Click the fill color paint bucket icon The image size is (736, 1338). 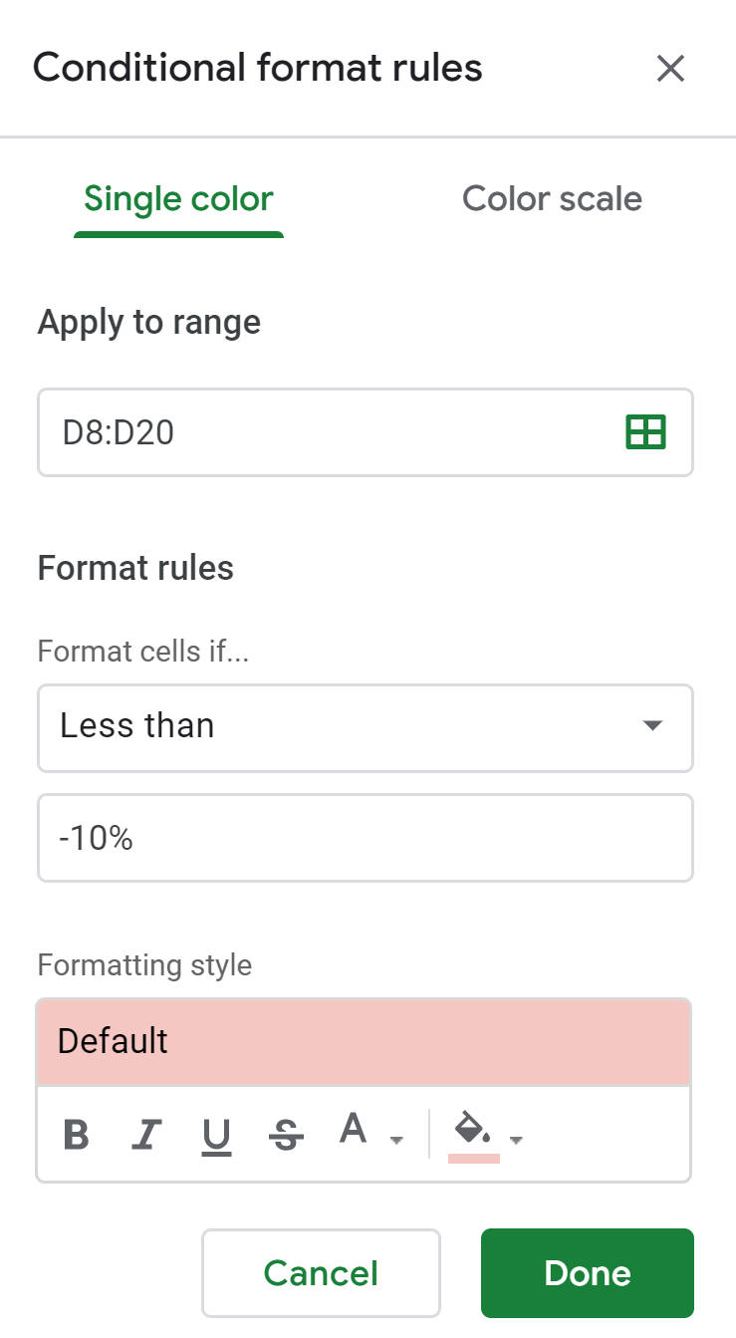pyautogui.click(x=473, y=1130)
